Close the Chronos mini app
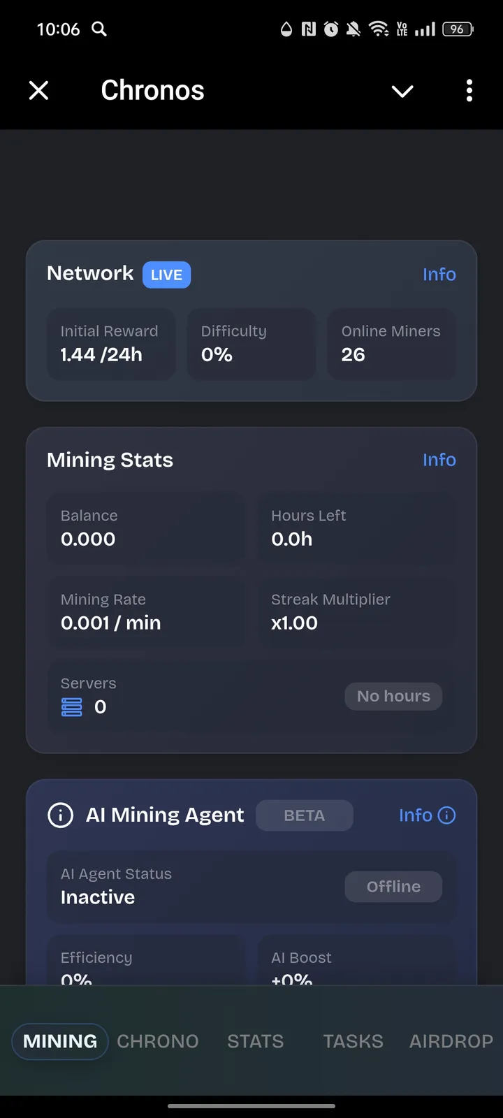This screenshot has height=1118, width=503. (39, 90)
